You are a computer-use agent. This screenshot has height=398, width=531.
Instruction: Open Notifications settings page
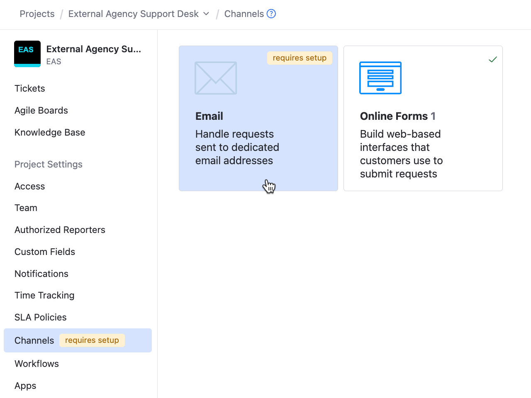point(41,274)
